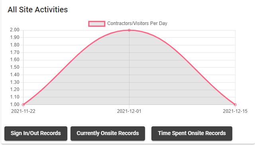The image size is (255, 145).
Task: Open Sign In/Out Records
Action: [36, 133]
